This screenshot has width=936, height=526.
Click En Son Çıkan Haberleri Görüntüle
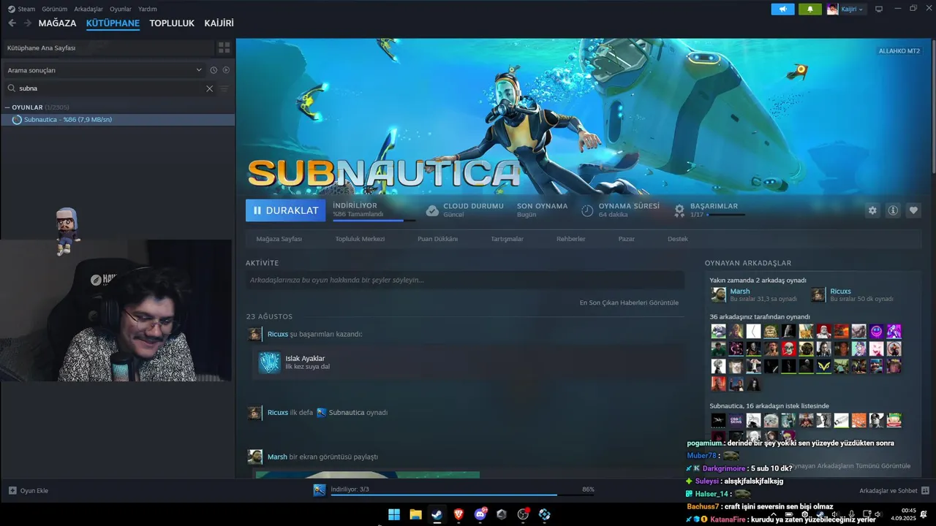(x=629, y=302)
